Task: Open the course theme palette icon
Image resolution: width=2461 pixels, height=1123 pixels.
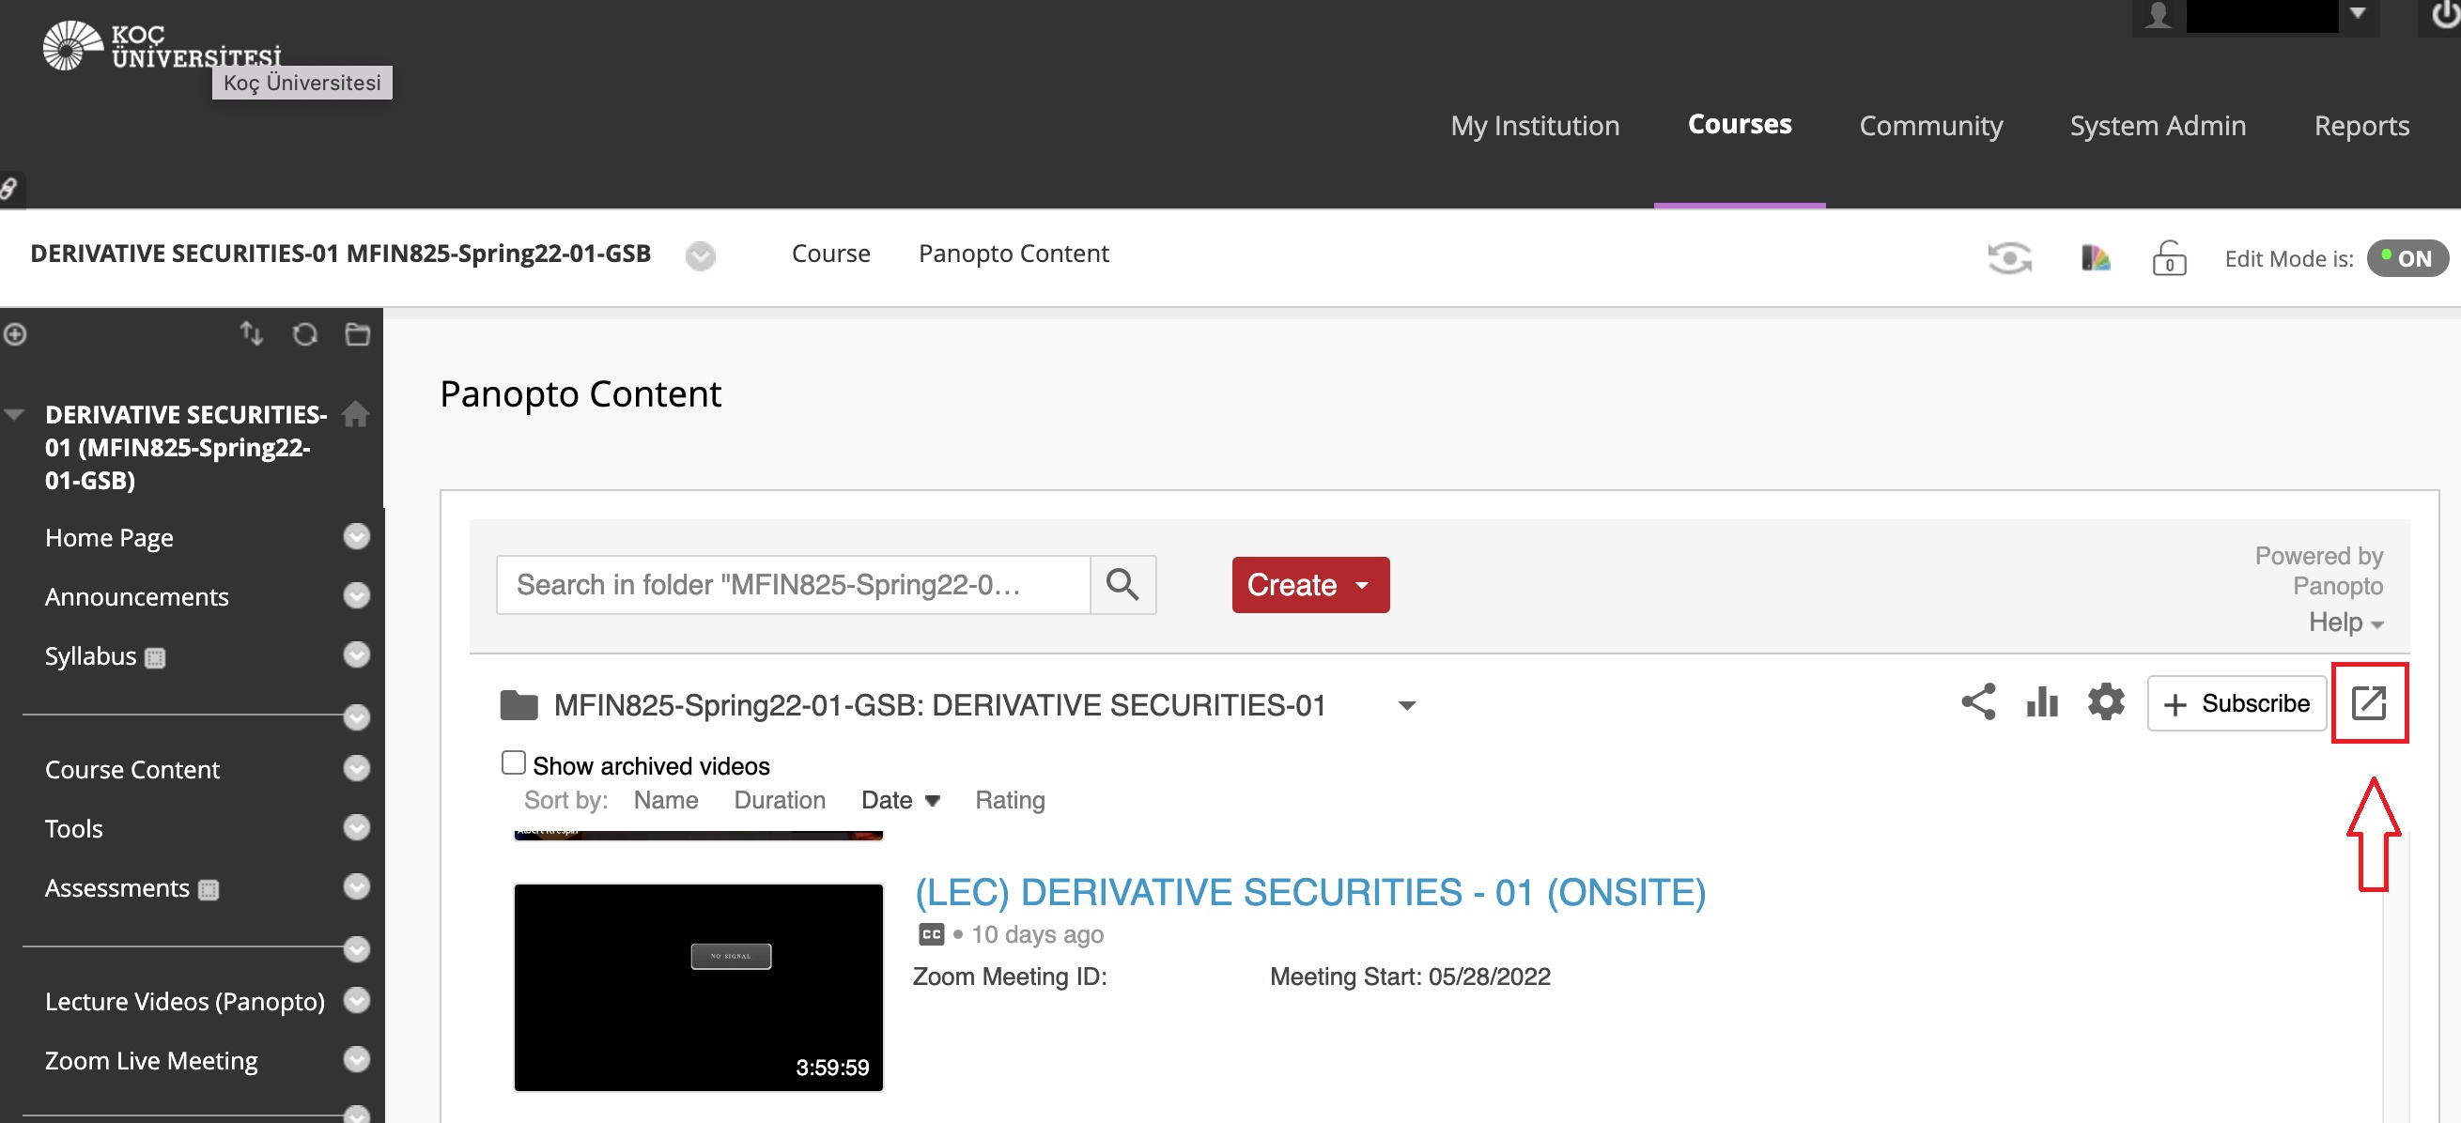Action: click(2095, 258)
